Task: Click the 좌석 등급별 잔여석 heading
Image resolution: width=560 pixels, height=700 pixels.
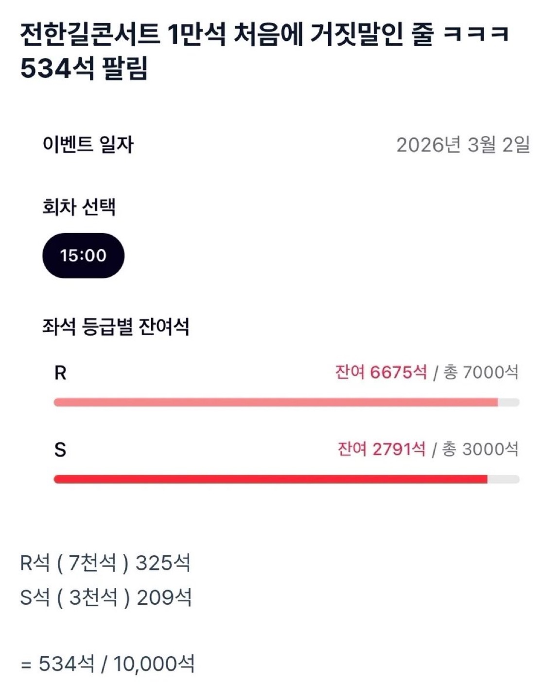Action: click(x=116, y=326)
